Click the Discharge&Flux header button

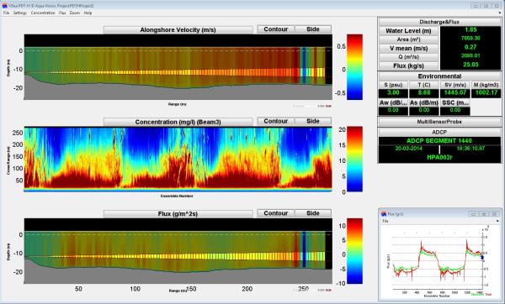coord(439,22)
